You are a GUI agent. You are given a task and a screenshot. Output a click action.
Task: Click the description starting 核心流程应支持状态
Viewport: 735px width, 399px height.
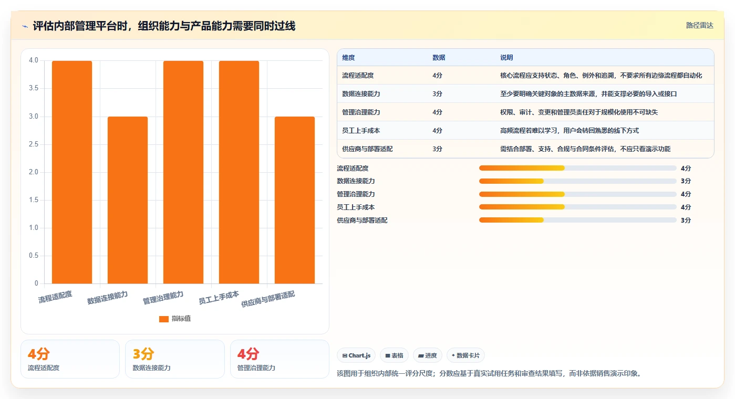[601, 76]
